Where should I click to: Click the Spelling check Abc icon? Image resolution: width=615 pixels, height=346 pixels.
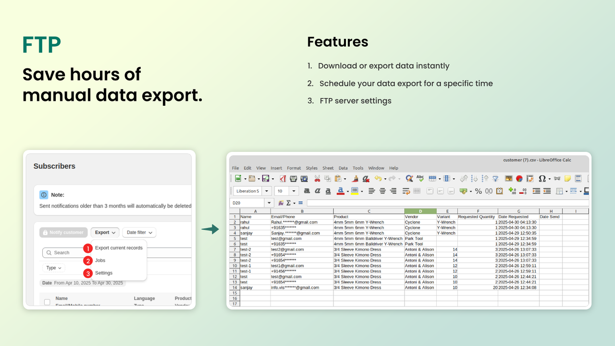pos(420,178)
